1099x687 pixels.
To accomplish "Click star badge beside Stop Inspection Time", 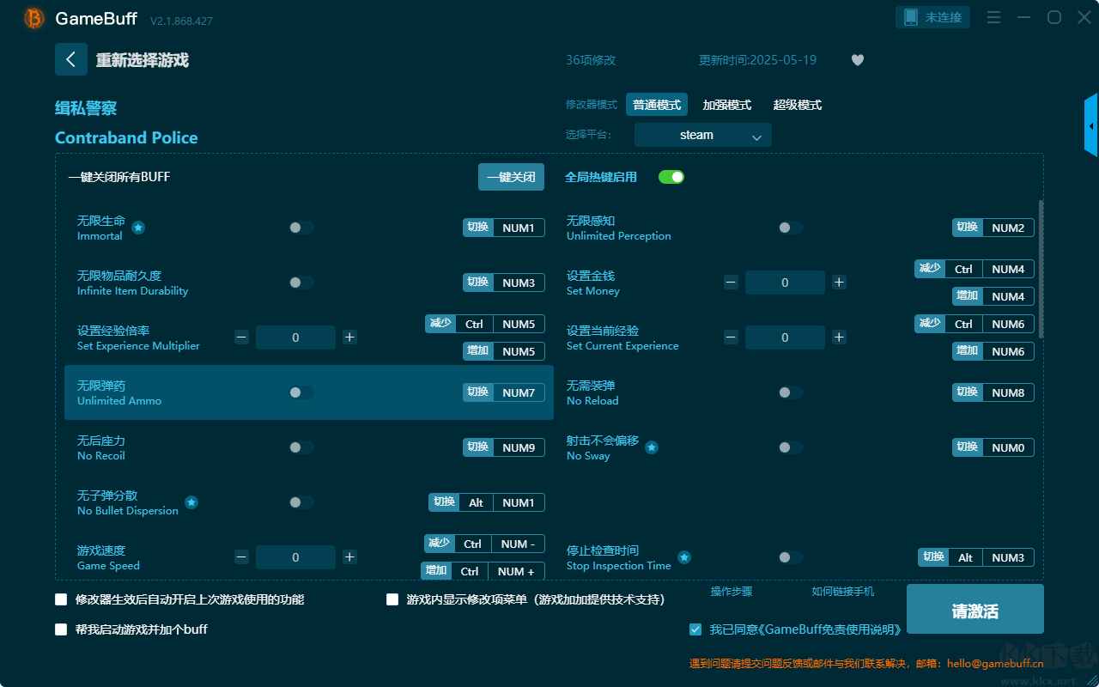I will pyautogui.click(x=684, y=557).
